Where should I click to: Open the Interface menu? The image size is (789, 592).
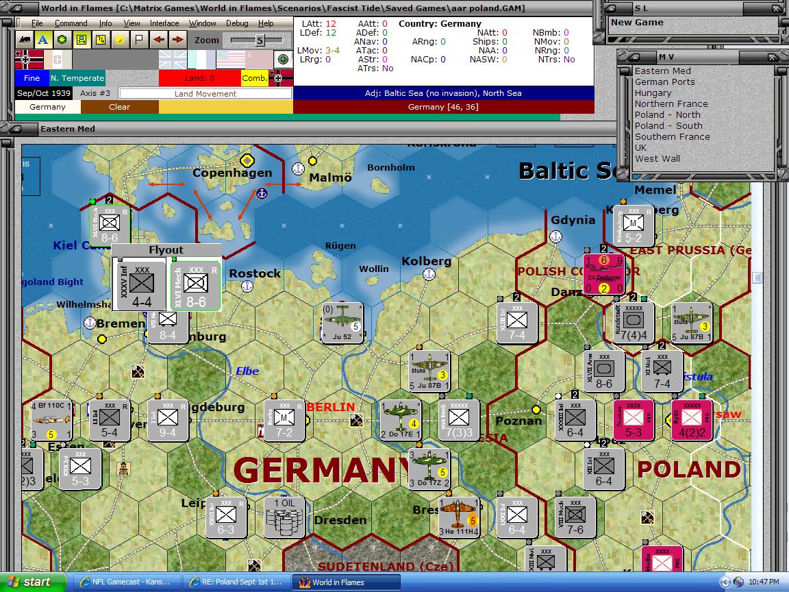tap(164, 23)
